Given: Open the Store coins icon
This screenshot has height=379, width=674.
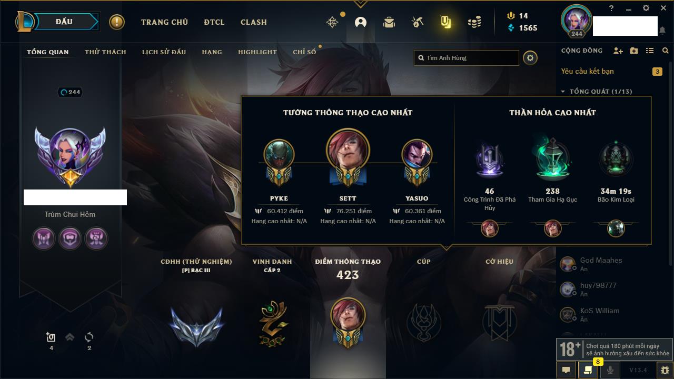Looking at the screenshot, I should (474, 22).
